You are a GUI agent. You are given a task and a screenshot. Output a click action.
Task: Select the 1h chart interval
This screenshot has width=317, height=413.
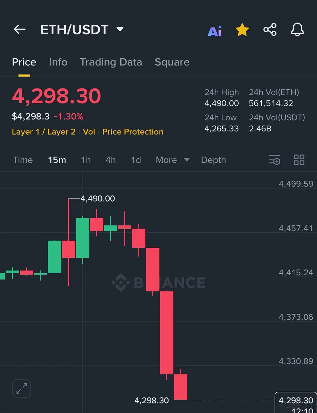86,160
